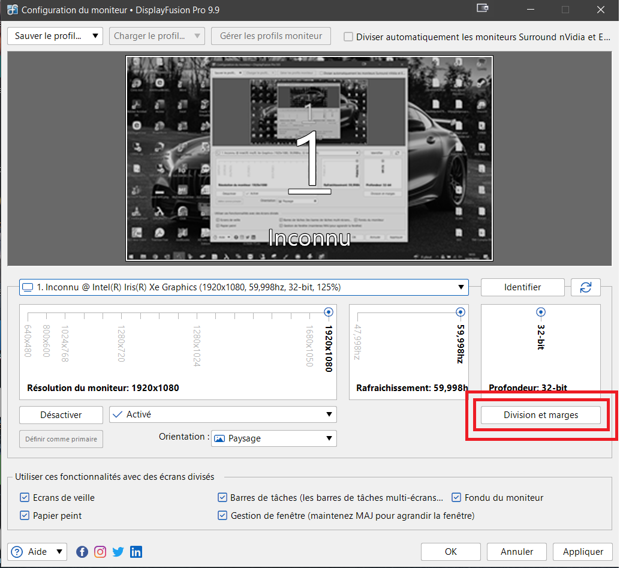This screenshot has height=568, width=620.
Task: Click the Aide question mark icon
Action: [17, 552]
